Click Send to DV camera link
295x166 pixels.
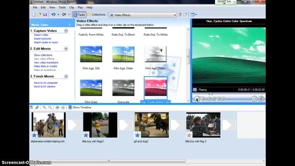click(45, 87)
